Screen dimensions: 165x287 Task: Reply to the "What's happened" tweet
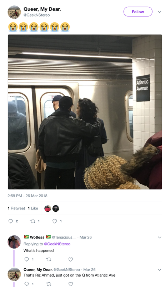click(26, 259)
